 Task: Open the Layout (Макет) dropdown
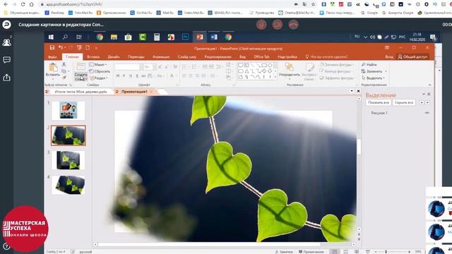pyautogui.click(x=98, y=64)
